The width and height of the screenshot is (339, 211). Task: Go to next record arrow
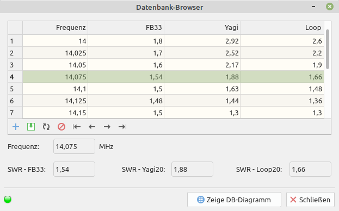(x=107, y=127)
